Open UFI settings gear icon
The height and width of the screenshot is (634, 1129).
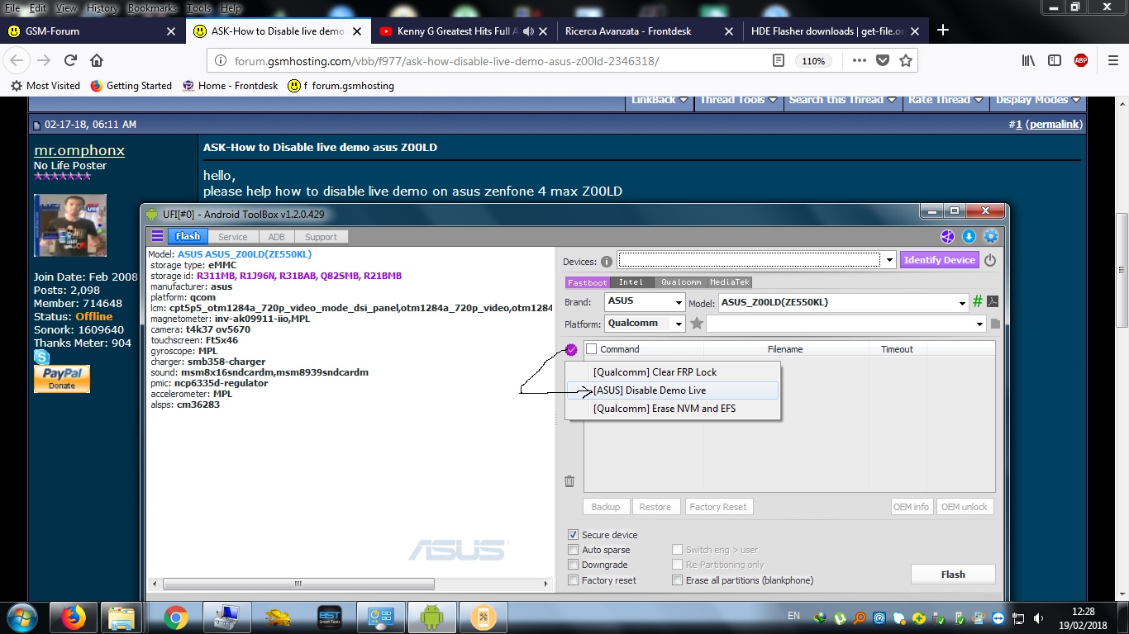pos(990,237)
